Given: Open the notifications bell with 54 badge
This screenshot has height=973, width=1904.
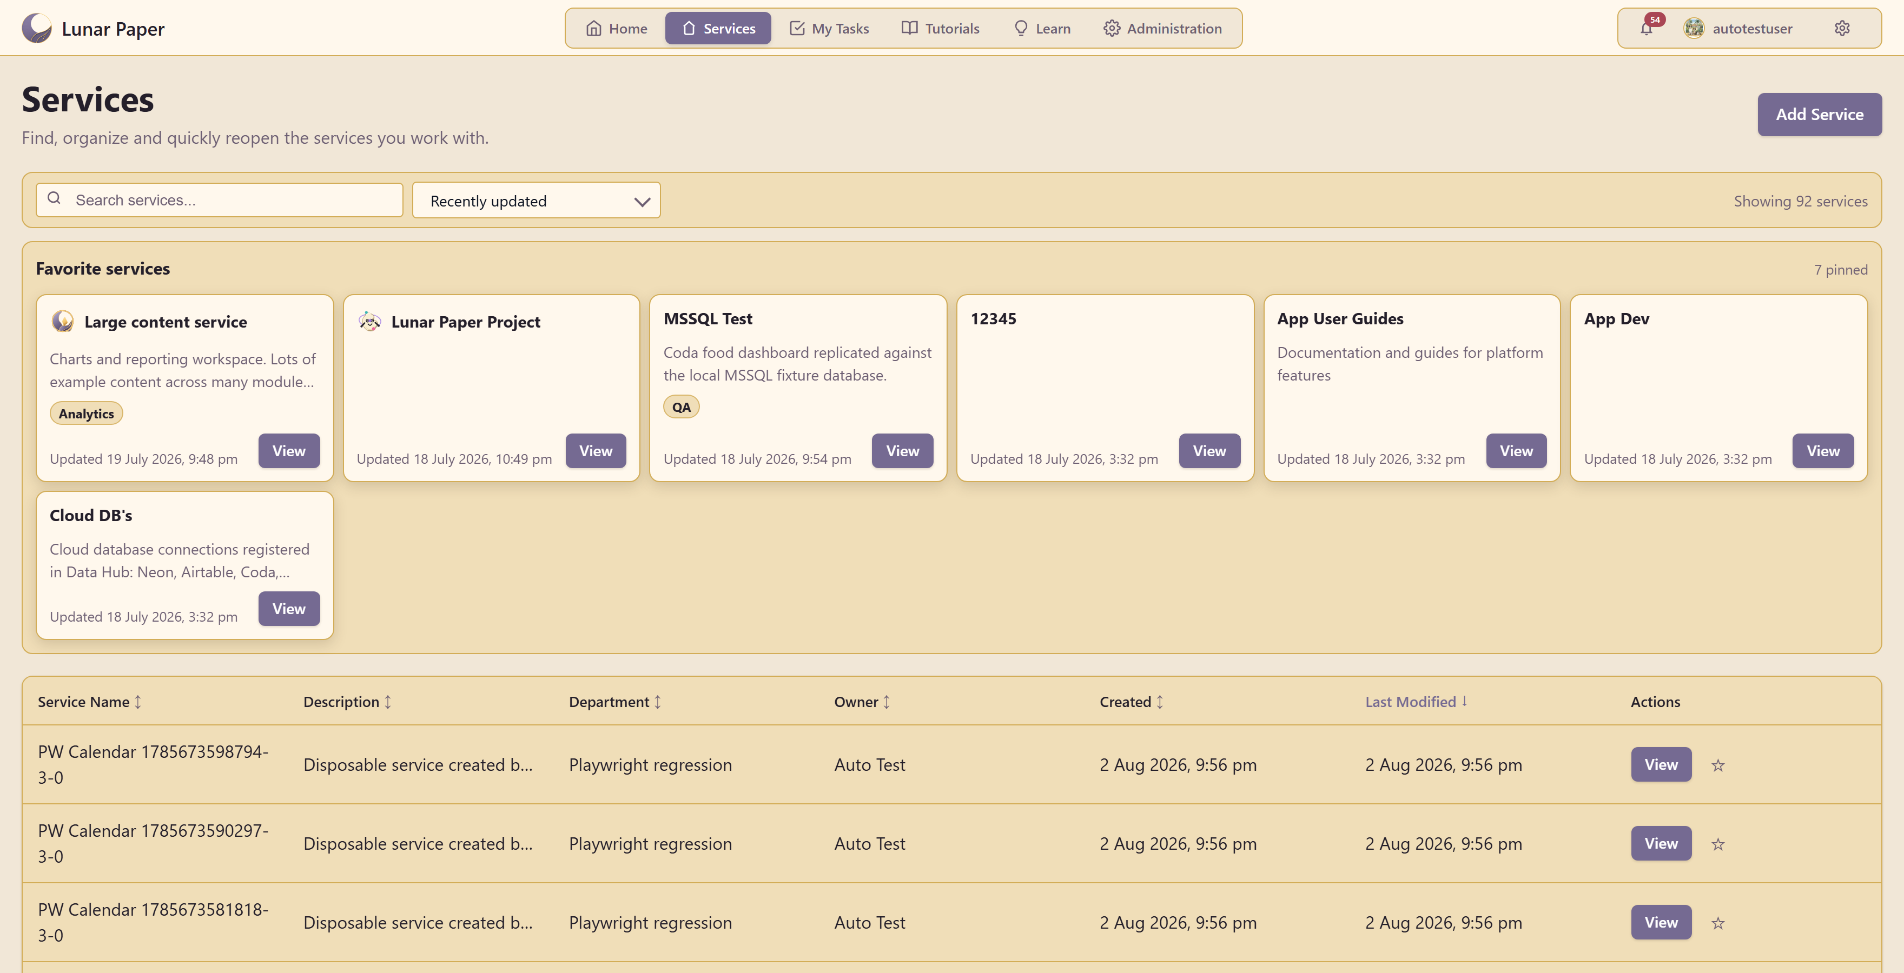Looking at the screenshot, I should tap(1647, 28).
